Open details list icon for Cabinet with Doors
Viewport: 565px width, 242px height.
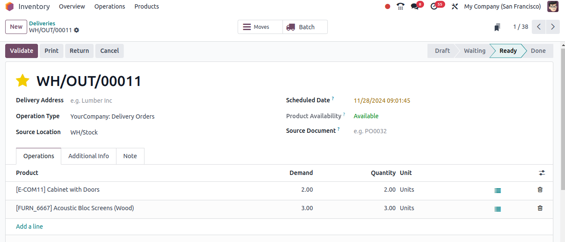click(x=498, y=190)
